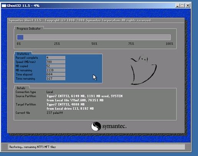Click the Time elapsed value 0:04
The width and height of the screenshot is (198, 156).
click(x=56, y=74)
